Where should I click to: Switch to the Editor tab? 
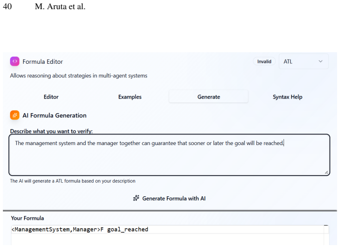coord(51,97)
